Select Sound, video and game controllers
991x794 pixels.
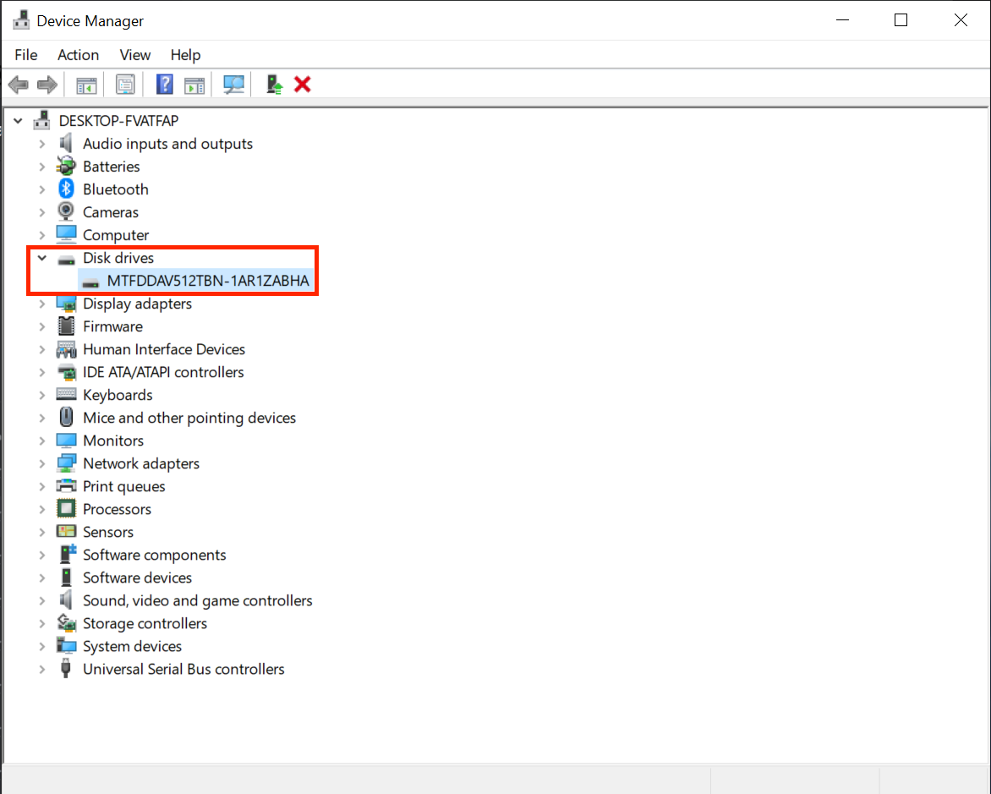coord(197,600)
